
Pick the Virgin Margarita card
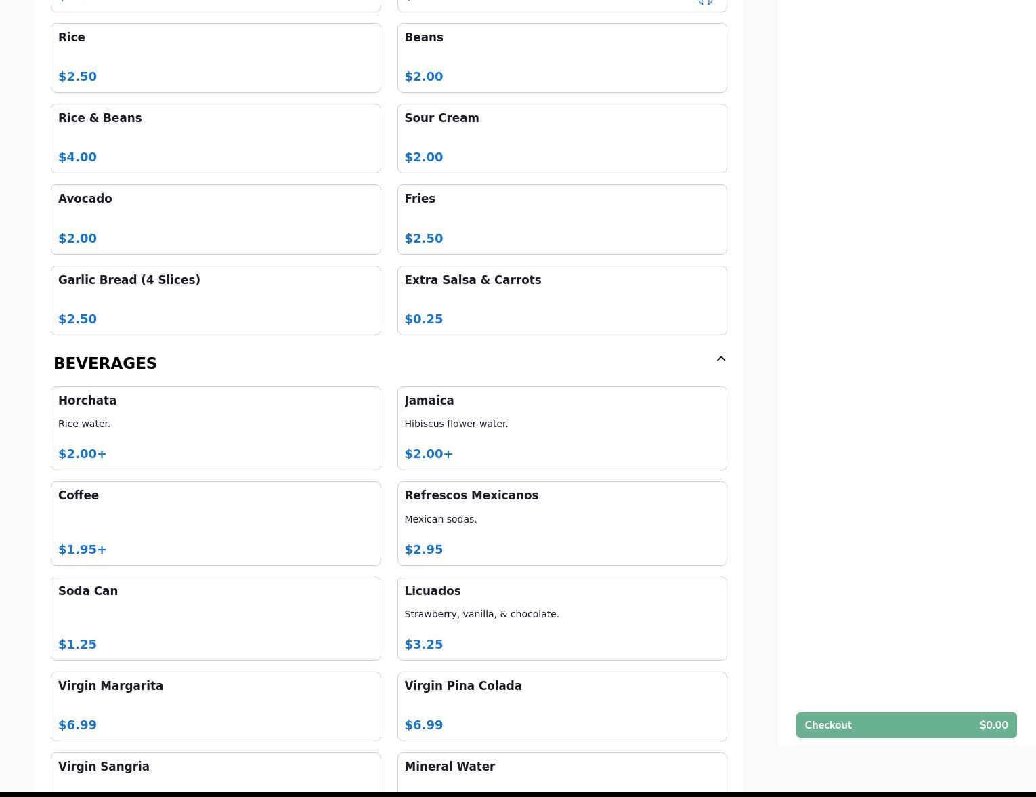[x=216, y=706]
